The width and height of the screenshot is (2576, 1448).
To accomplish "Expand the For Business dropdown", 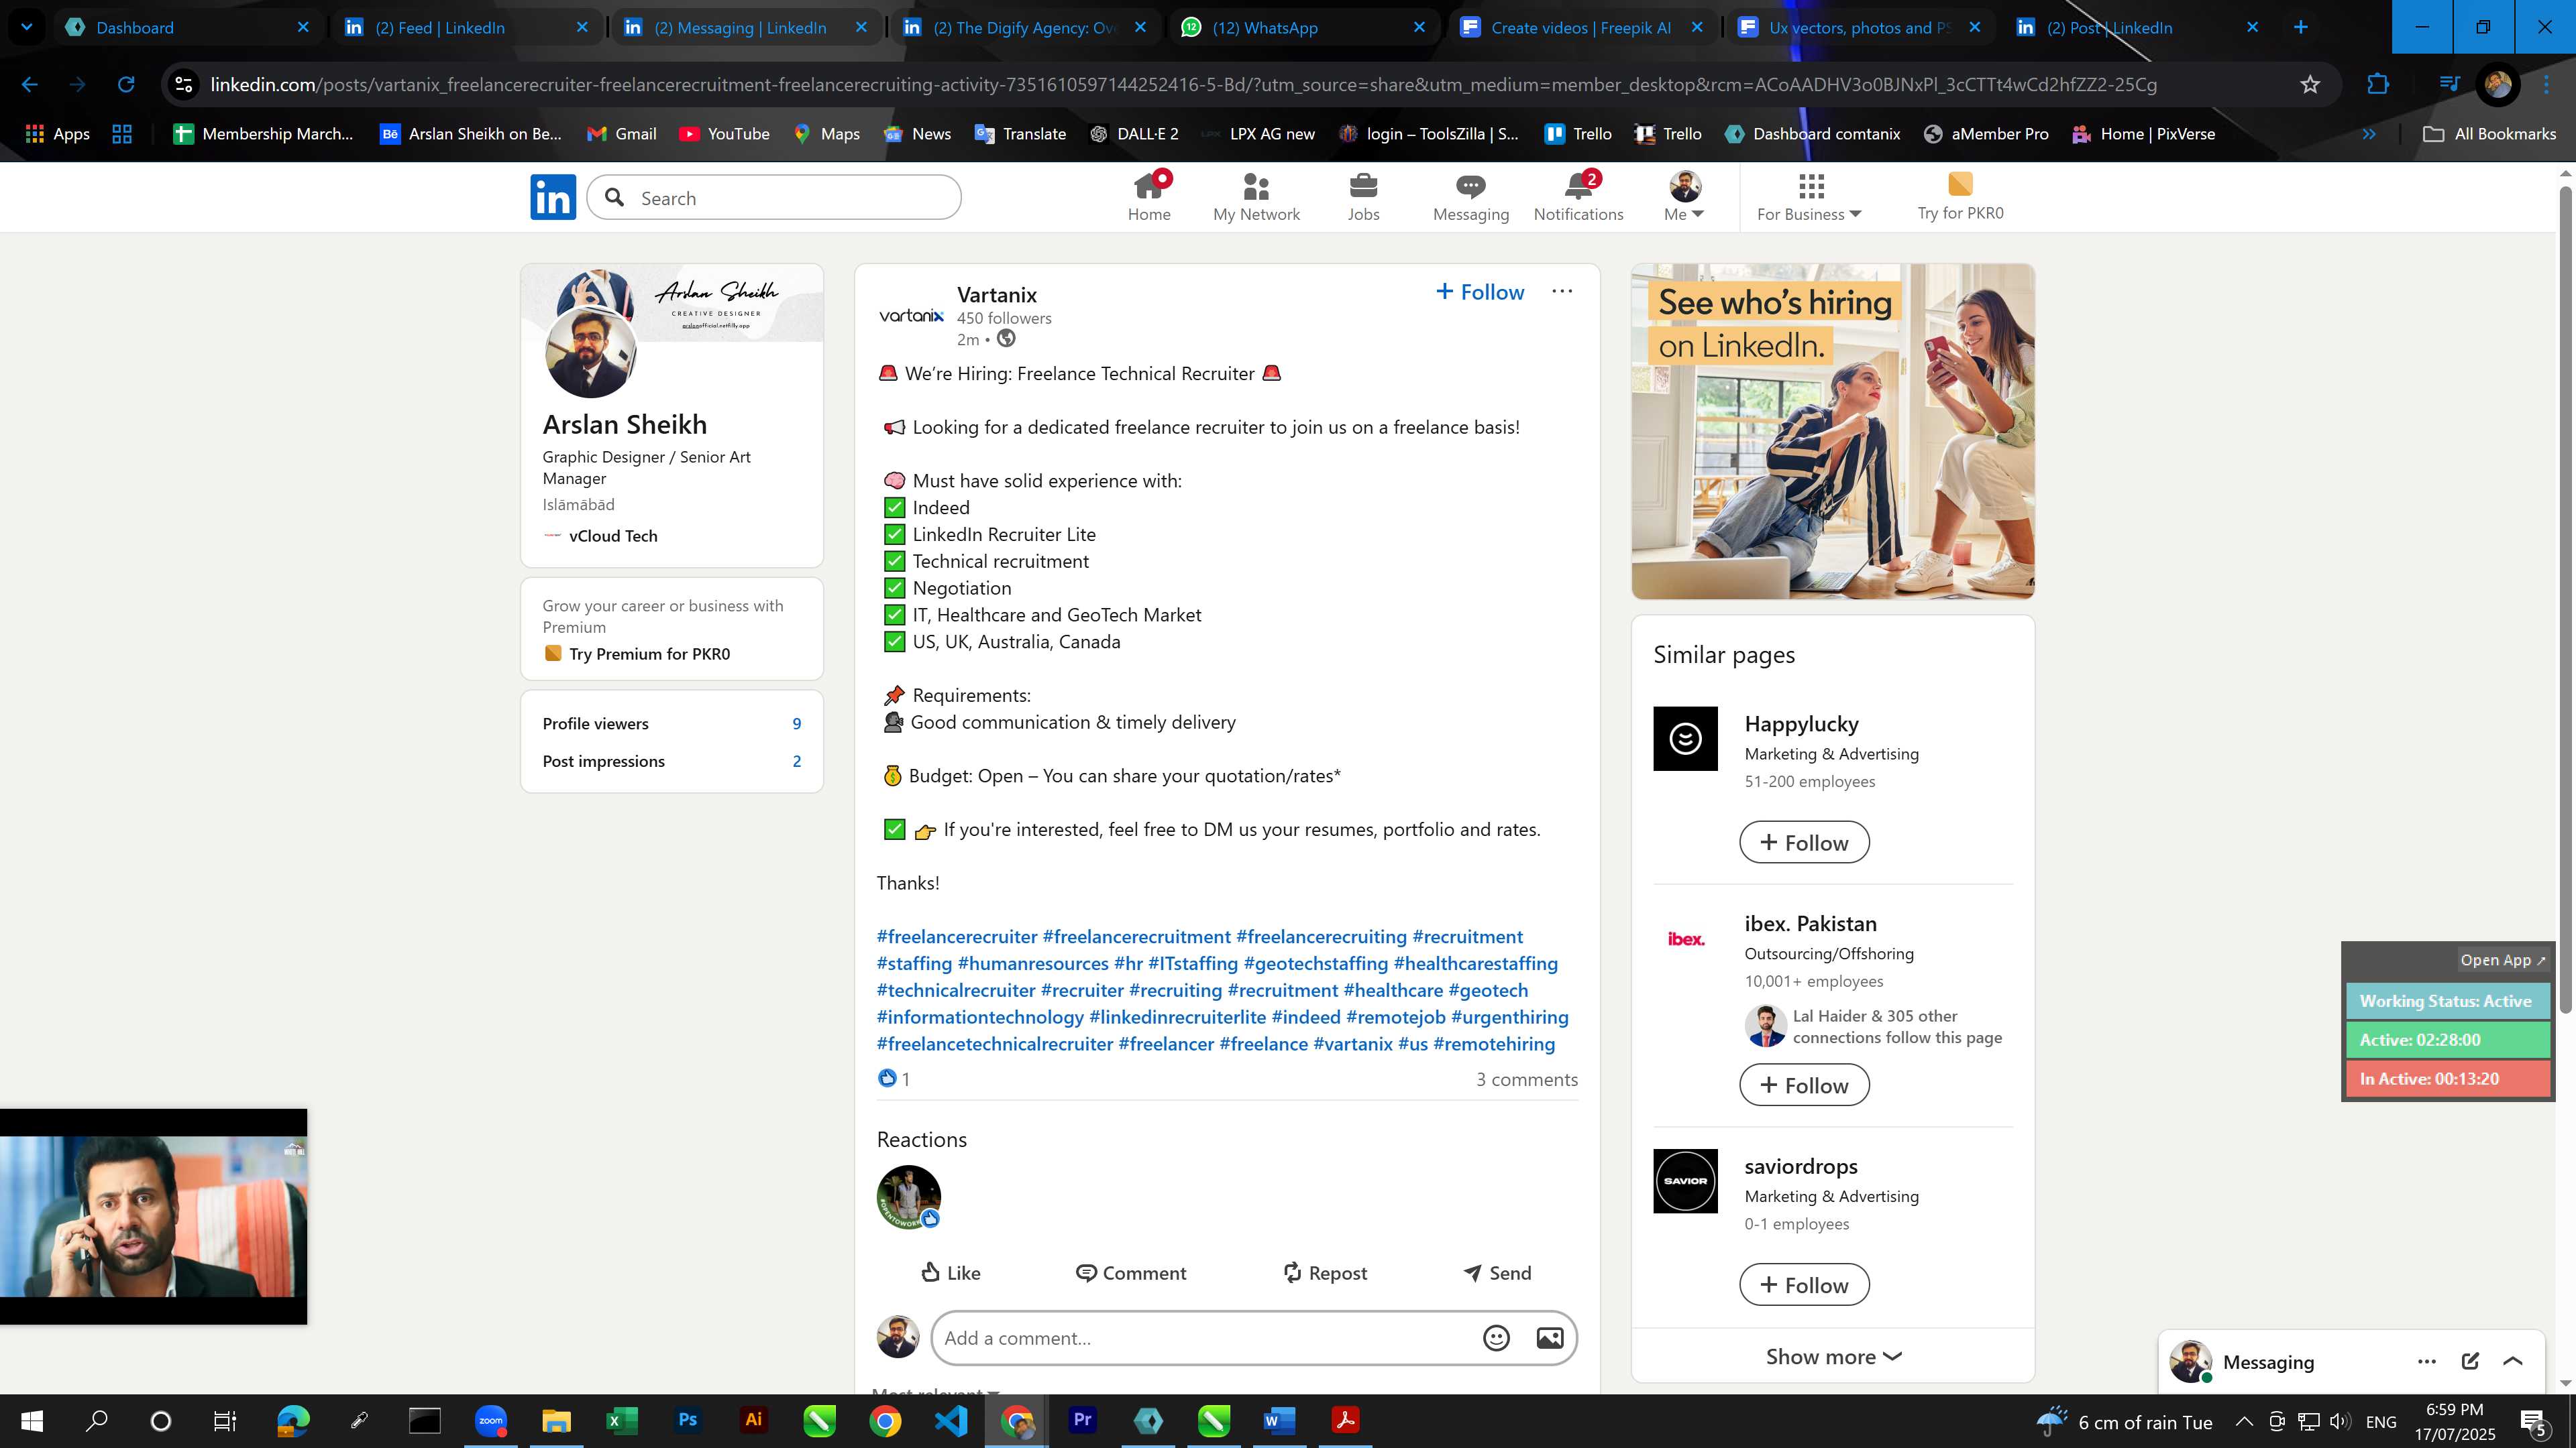I will pyautogui.click(x=1809, y=197).
